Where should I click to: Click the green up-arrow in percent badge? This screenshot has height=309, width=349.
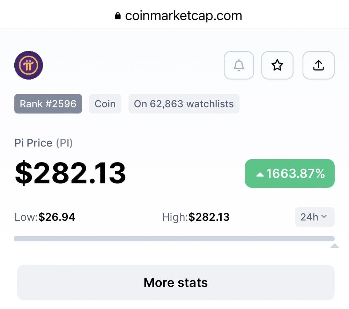(260, 174)
